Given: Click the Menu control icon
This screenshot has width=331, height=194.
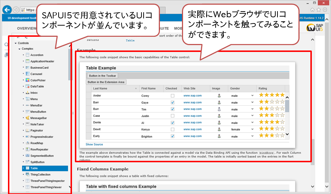Looking at the screenshot, I should [27, 99].
